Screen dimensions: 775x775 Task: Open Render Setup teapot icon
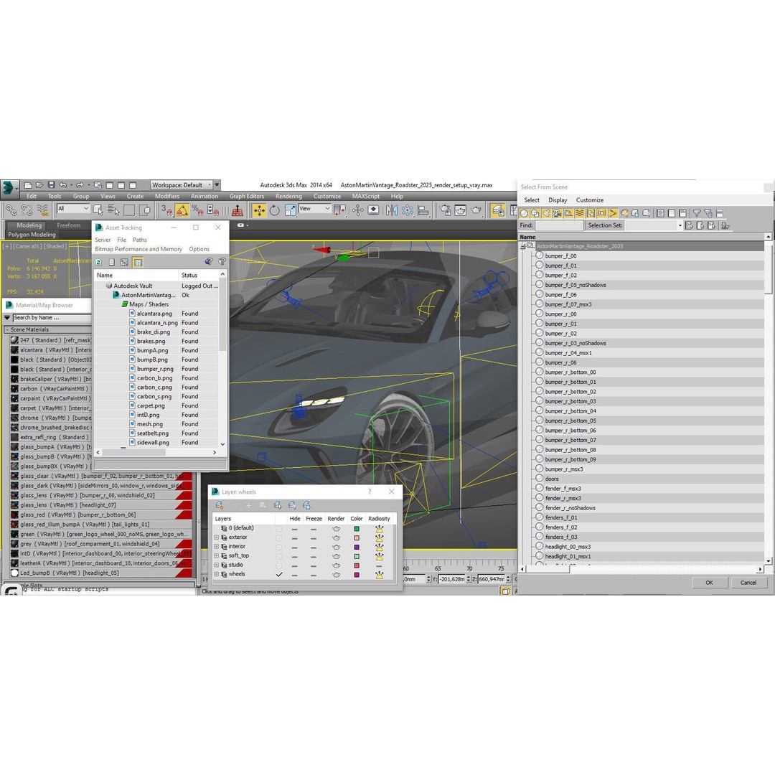[x=445, y=210]
